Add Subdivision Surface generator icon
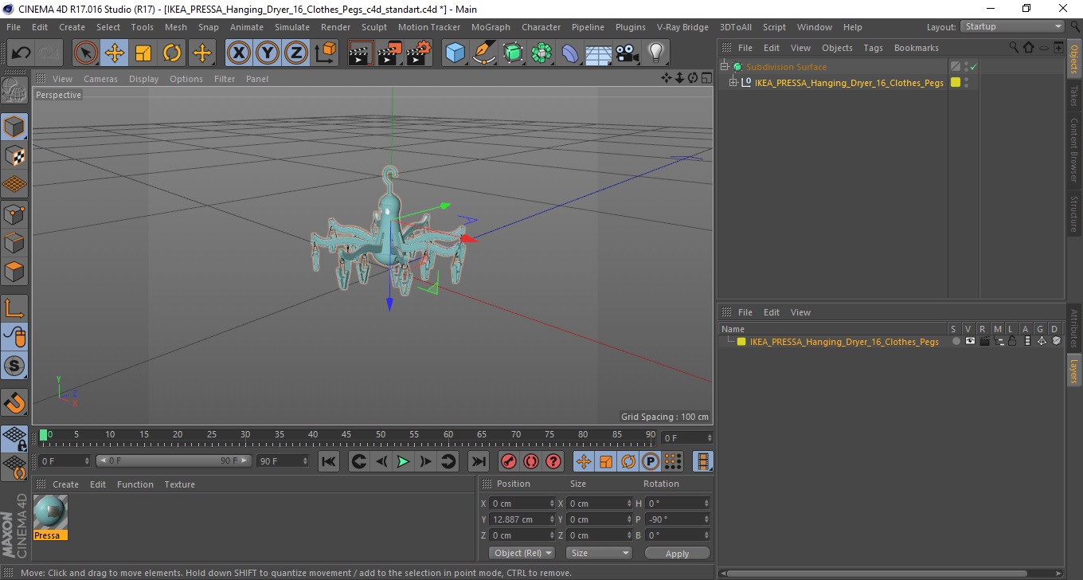This screenshot has height=580, width=1083. coord(513,53)
